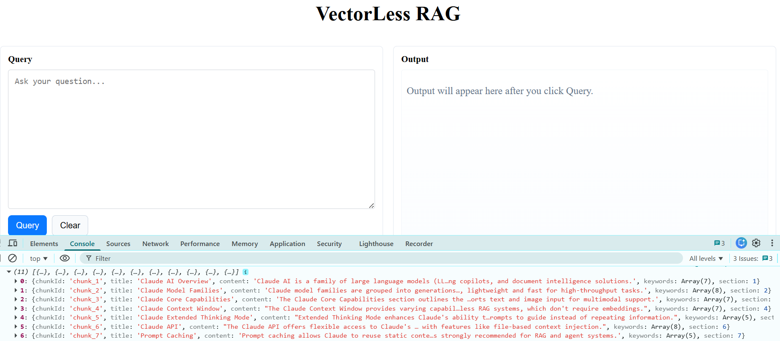Open the Lighthouse tab
This screenshot has width=780, height=341.
coord(376,244)
